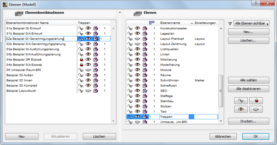The height and width of the screenshot is (145, 277).
Task: Toggle eye for Beispiel Layoutbuch combination
Action: coord(88,91)
